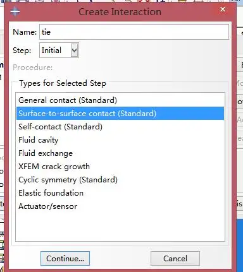Click the Create Interaction title bar
Viewport: 243px width, 272px height.
coord(120,12)
